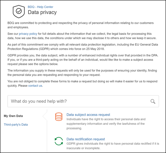Open the BDQ - Help Center link
Viewport: 166px width, 153px height.
click(41, 7)
